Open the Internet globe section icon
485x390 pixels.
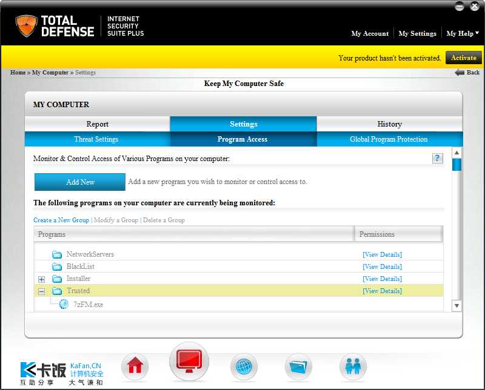click(x=244, y=366)
